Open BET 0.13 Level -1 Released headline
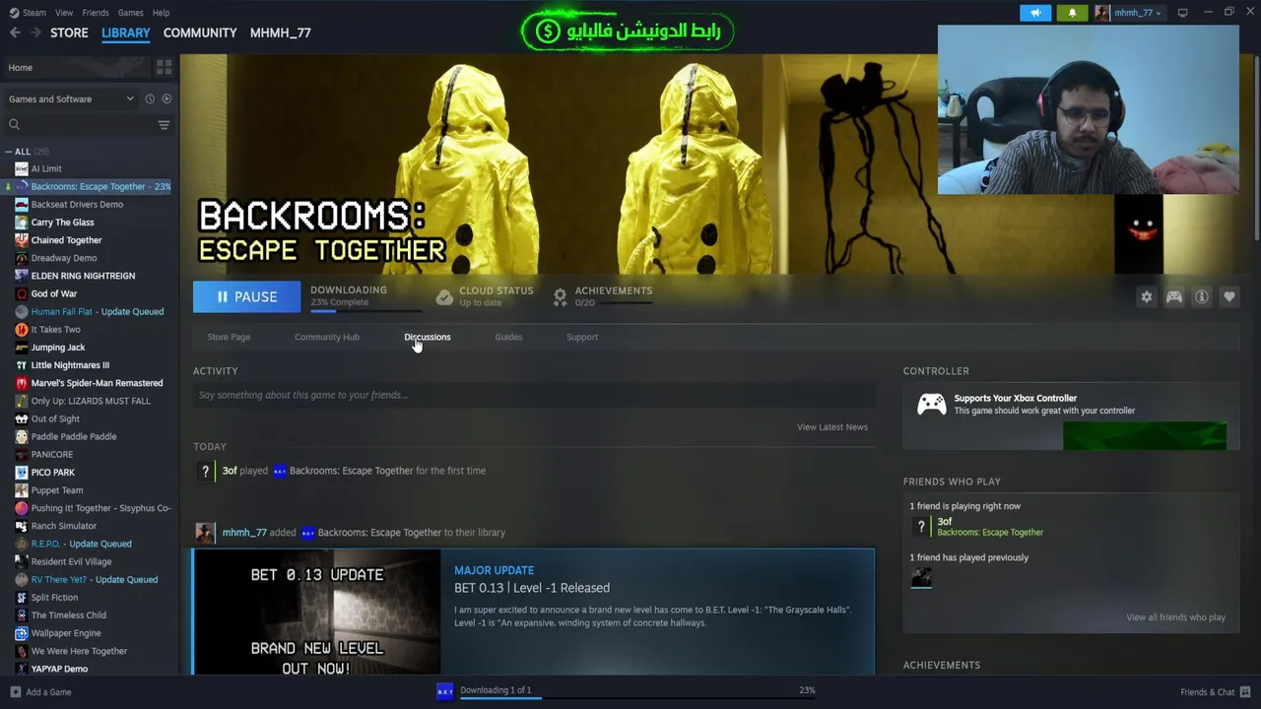Screen dimensions: 1261x709 pyautogui.click(x=532, y=588)
